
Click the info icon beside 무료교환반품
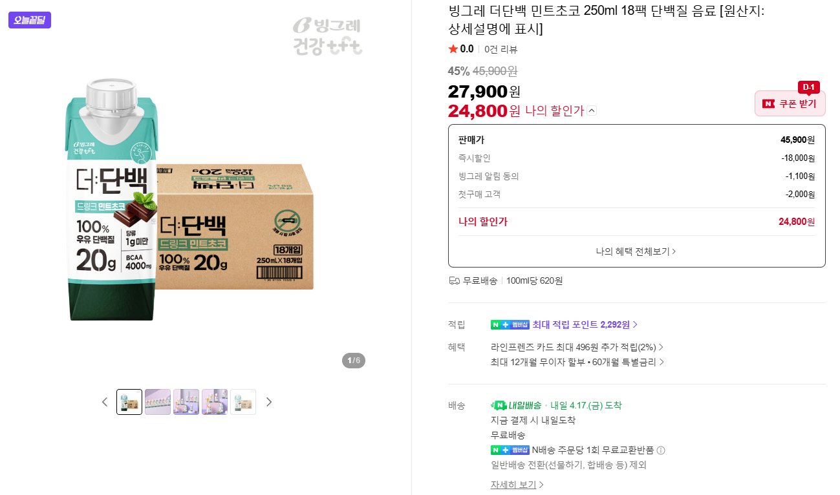tap(661, 450)
